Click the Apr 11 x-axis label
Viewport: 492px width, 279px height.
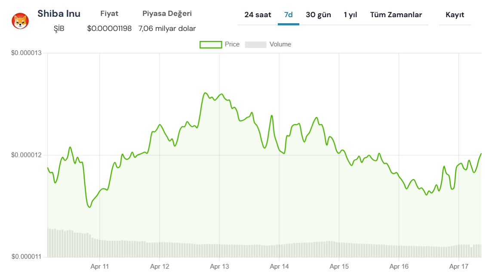point(99,267)
